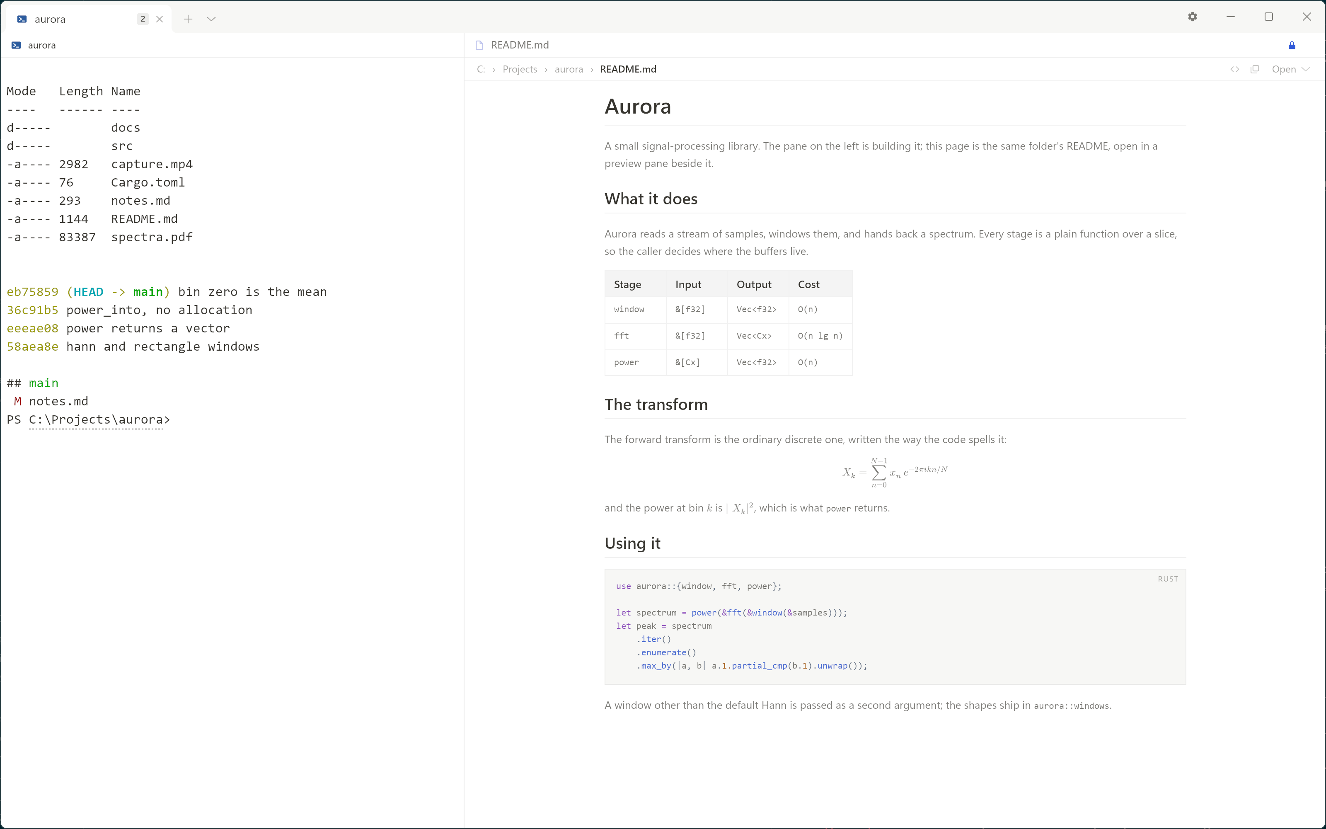Click capture.mp4 in the listing
This screenshot has height=829, width=1326.
(x=152, y=165)
